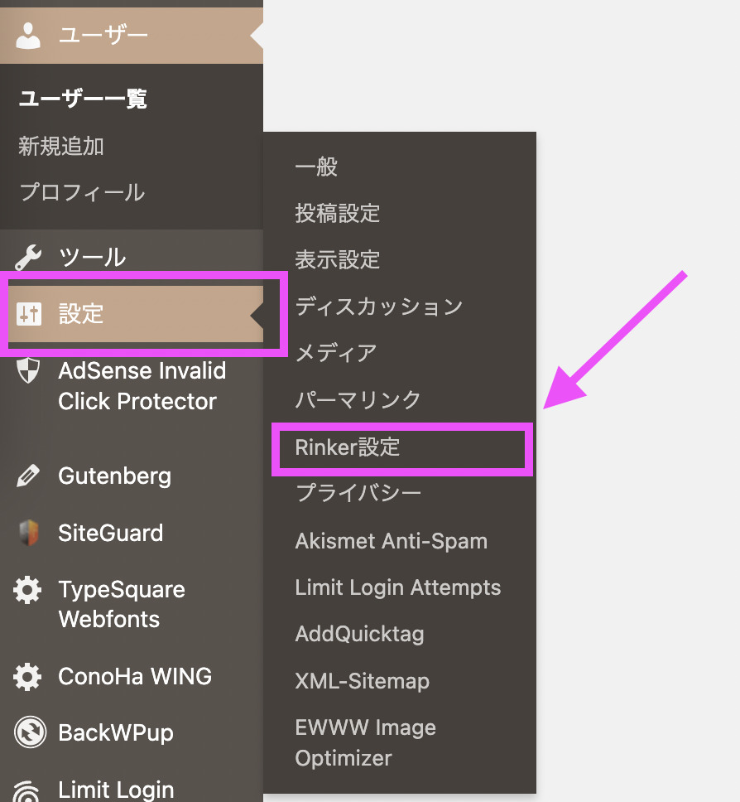Screen dimensions: 740x802
Task: Select 新規追加 under users
Action: coord(60,147)
